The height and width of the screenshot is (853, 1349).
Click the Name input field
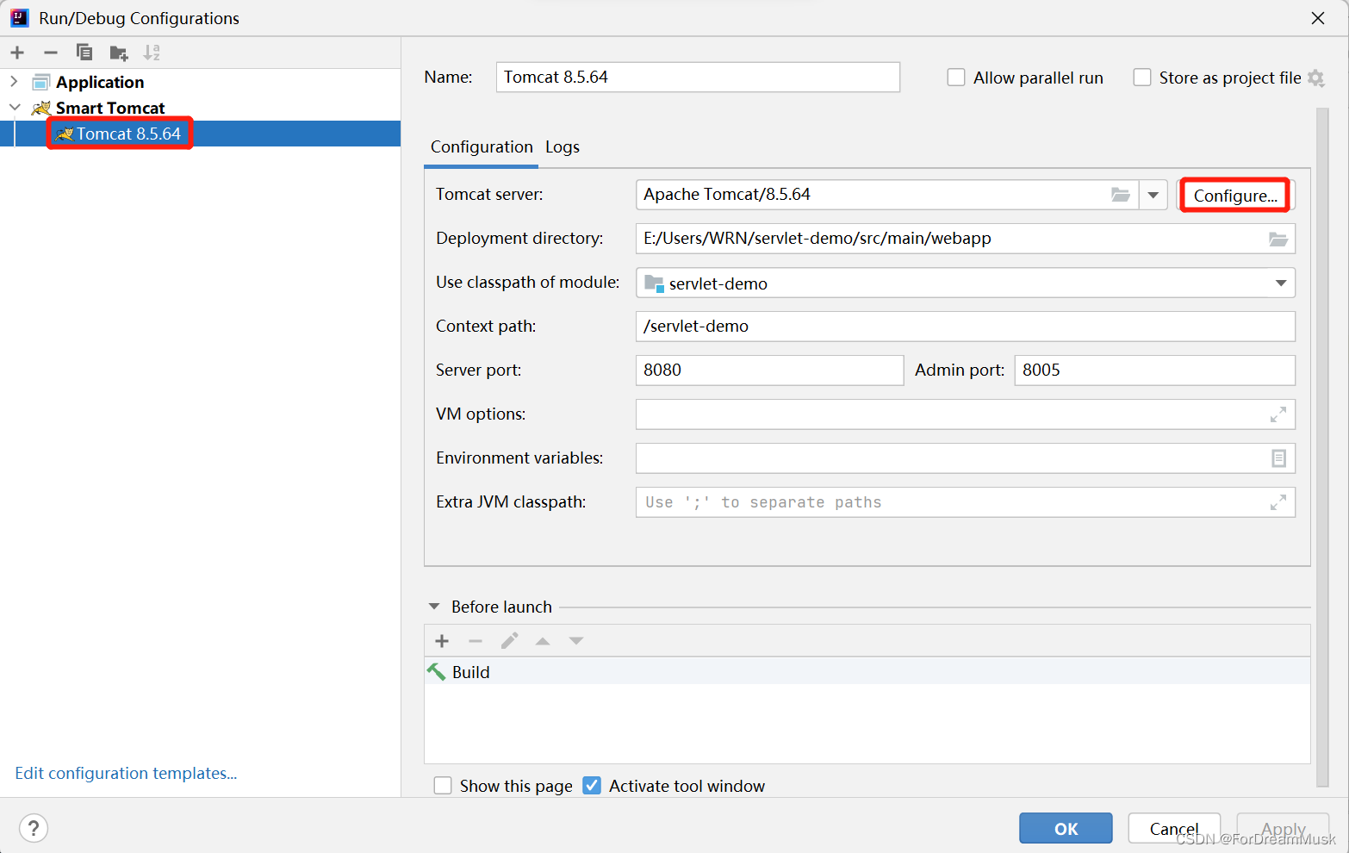[698, 78]
